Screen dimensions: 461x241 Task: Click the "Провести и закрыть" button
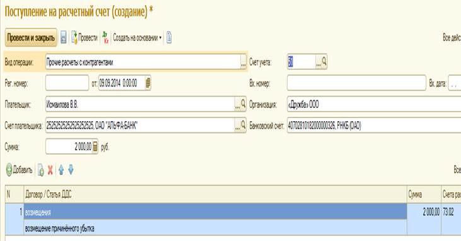(31, 38)
